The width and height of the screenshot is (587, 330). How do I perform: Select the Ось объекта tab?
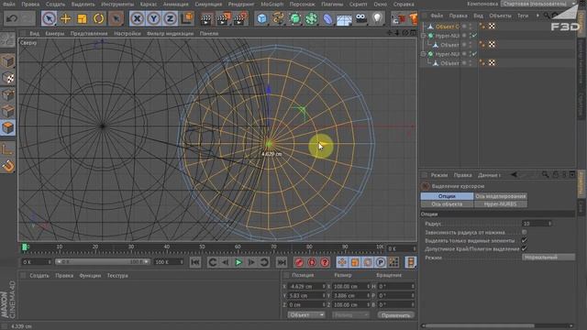pos(447,204)
